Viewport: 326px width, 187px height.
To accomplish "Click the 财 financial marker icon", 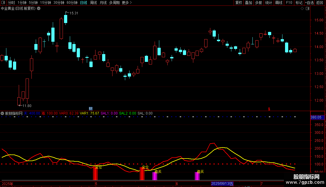I will pyautogui.click(x=91, y=108).
